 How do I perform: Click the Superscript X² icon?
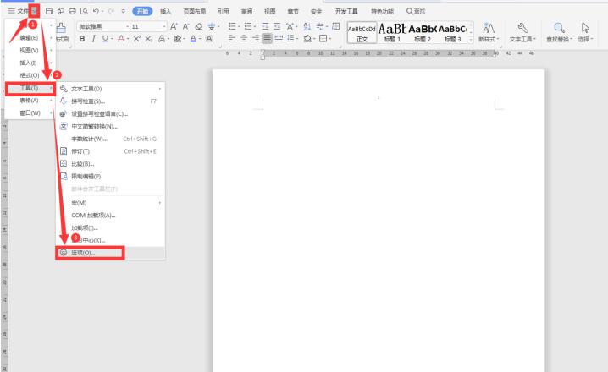pyautogui.click(x=137, y=39)
